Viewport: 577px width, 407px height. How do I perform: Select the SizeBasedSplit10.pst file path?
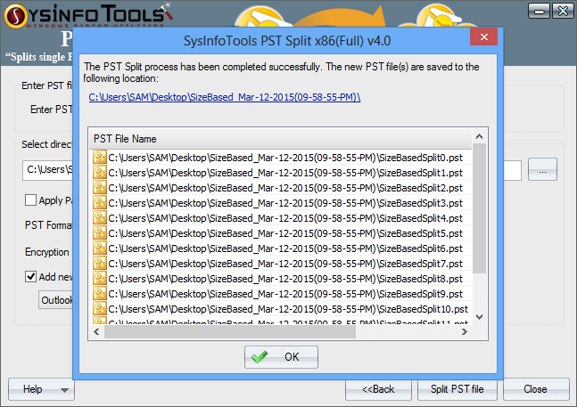click(288, 309)
